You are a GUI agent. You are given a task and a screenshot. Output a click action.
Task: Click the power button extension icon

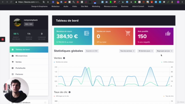[x=90, y=2]
